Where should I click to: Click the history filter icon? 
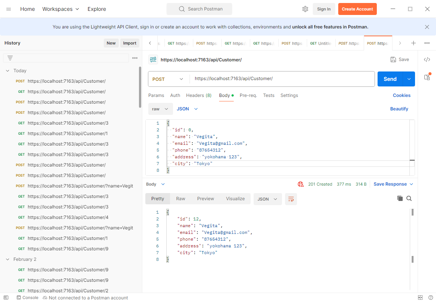tap(10, 58)
